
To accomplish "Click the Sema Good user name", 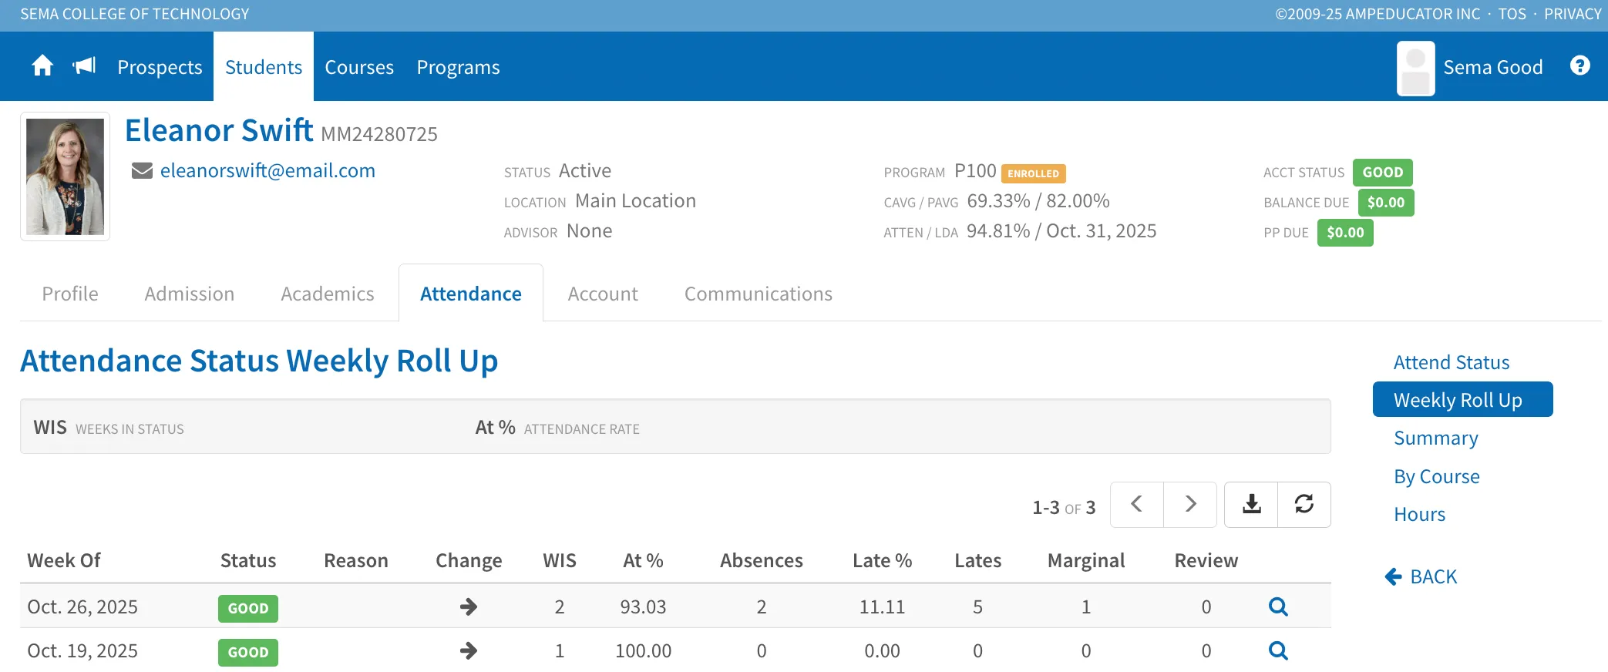I will pos(1493,67).
